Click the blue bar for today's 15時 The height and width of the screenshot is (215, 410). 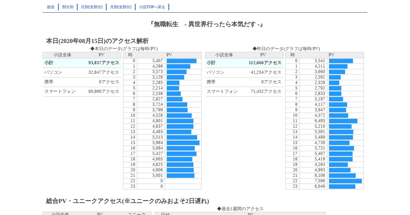183,143
